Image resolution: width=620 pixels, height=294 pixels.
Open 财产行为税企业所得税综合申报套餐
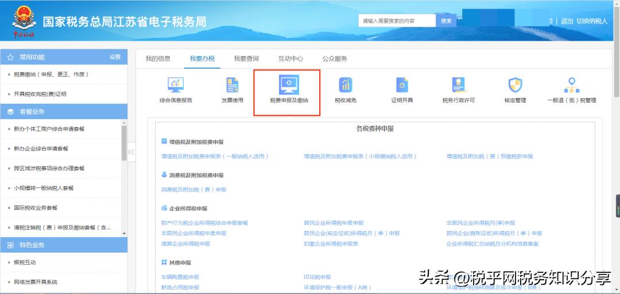click(x=204, y=222)
